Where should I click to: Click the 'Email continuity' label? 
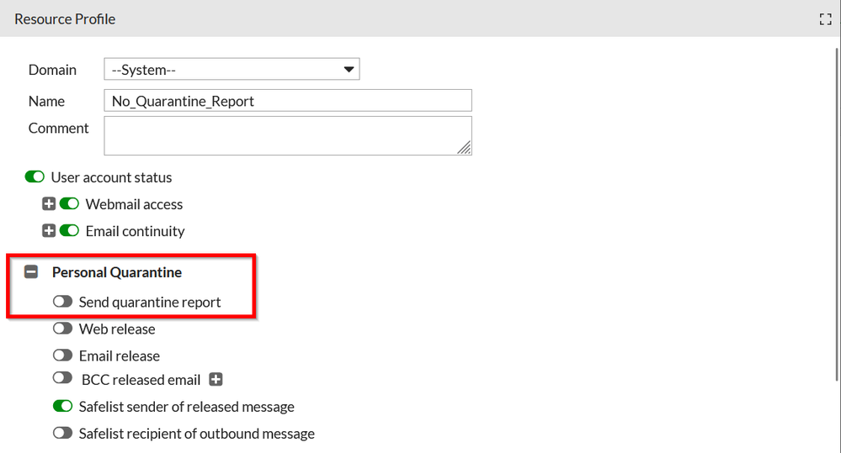(x=136, y=231)
